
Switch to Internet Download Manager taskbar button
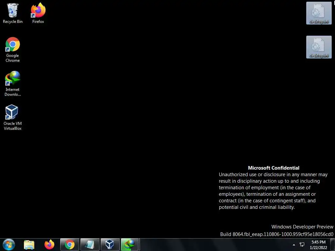(130, 244)
